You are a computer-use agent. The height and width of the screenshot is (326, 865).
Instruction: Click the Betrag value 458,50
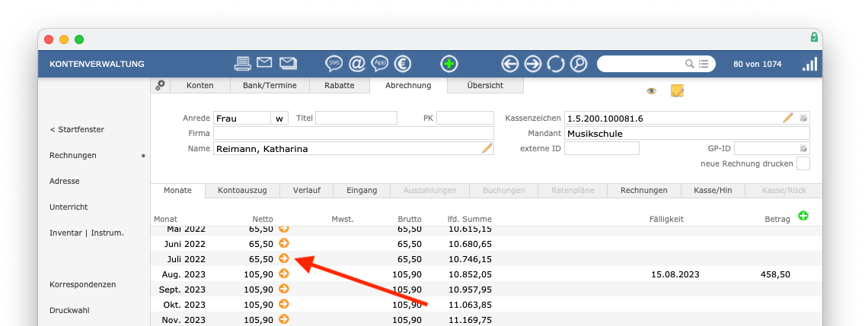coord(777,274)
